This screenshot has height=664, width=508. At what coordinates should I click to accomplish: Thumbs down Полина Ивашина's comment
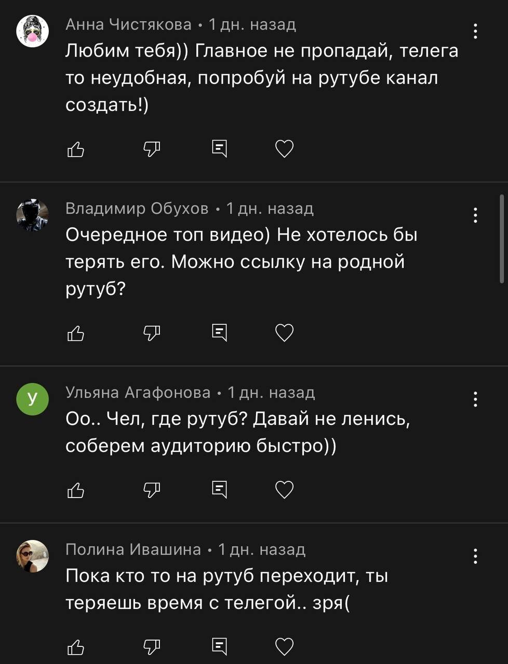click(151, 647)
